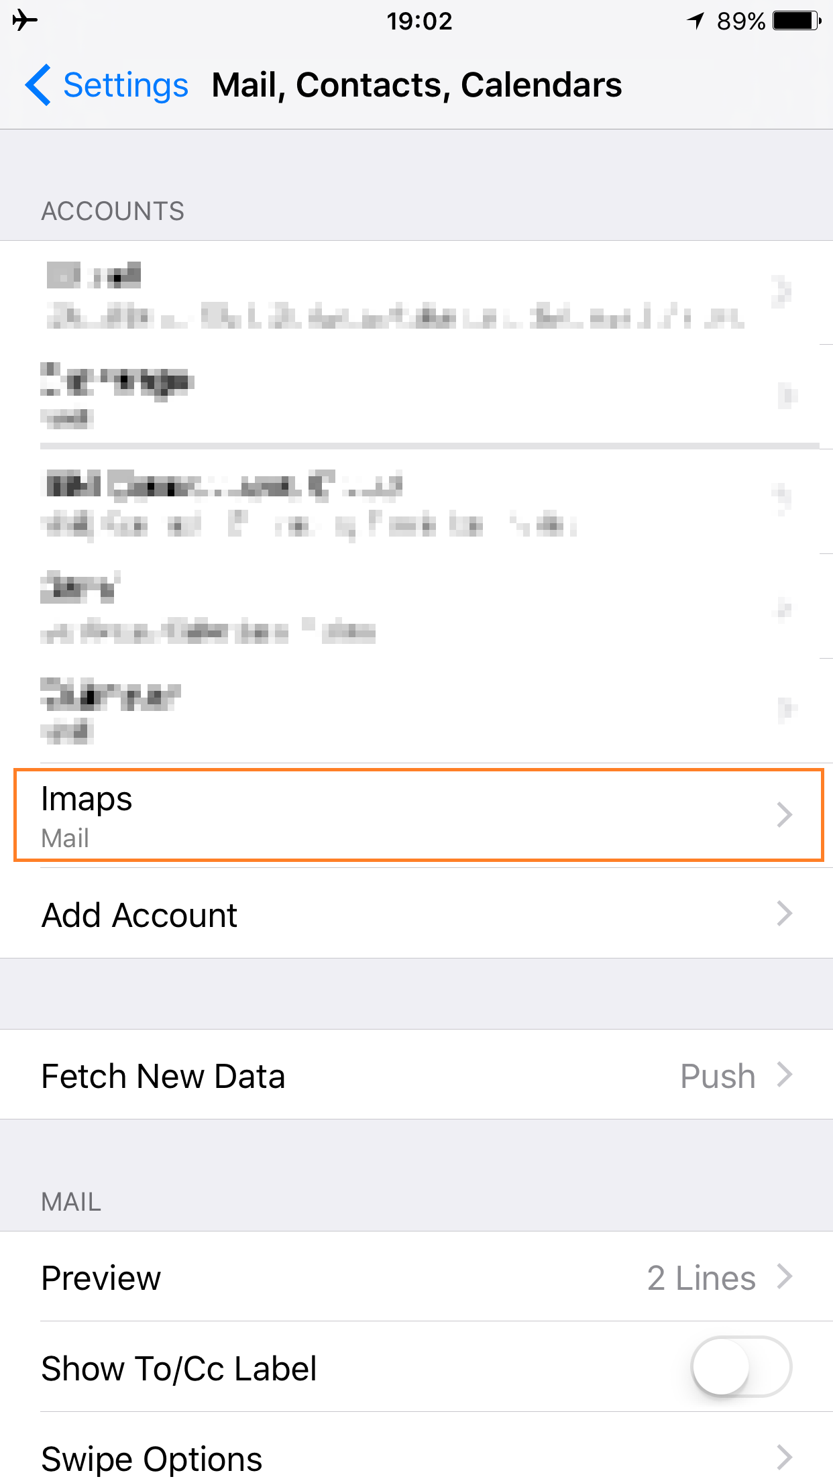Tap the blue back chevron icon
Image resolution: width=833 pixels, height=1481 pixels.
pos(38,85)
